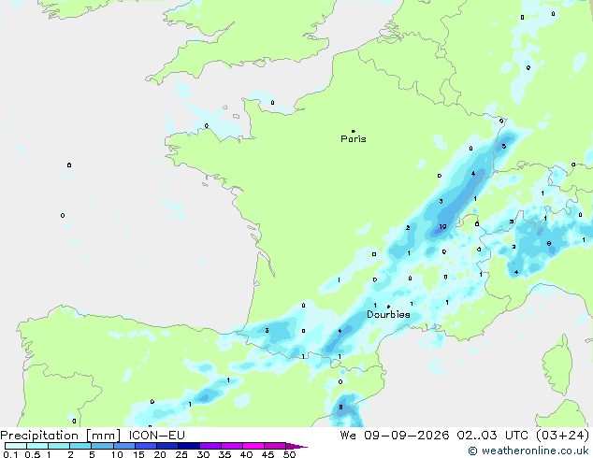
Task: Click the Precipitation [mm] title text
Action: pyautogui.click(x=61, y=436)
